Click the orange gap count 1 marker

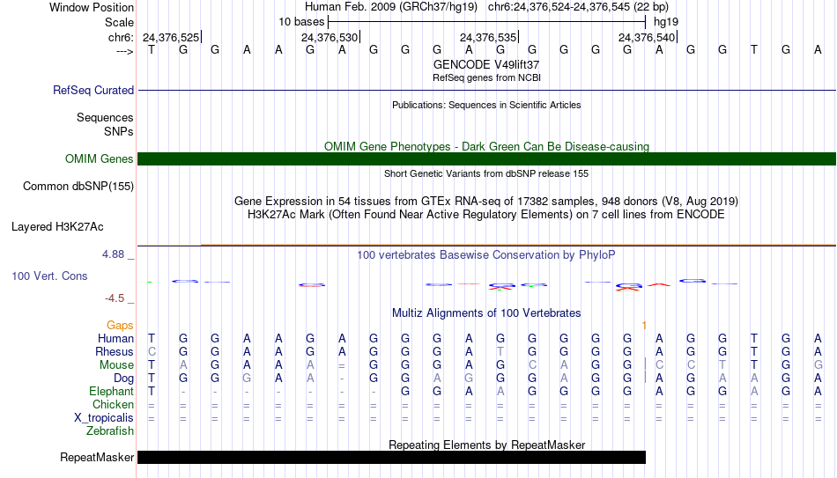tap(644, 326)
